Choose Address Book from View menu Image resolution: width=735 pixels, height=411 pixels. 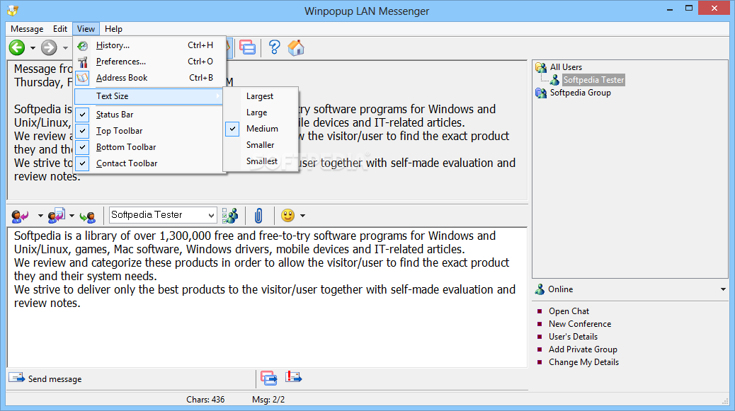149,79
